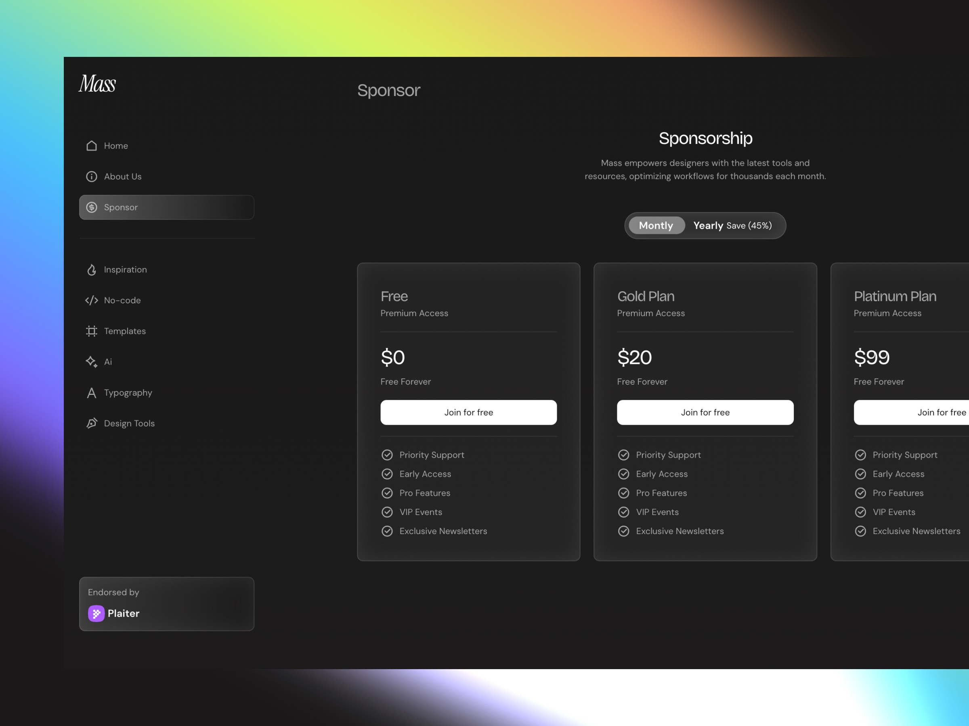969x726 pixels.
Task: Click the Home house icon
Action: point(92,146)
